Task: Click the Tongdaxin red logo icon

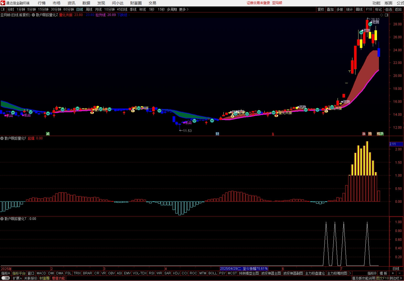Action: click(3, 3)
